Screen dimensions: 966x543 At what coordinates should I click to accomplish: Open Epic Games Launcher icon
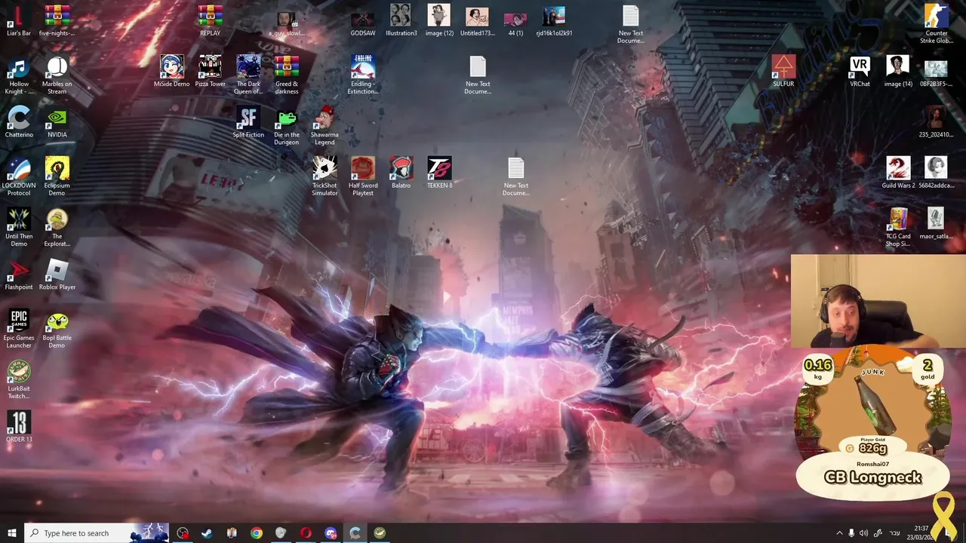19,329
